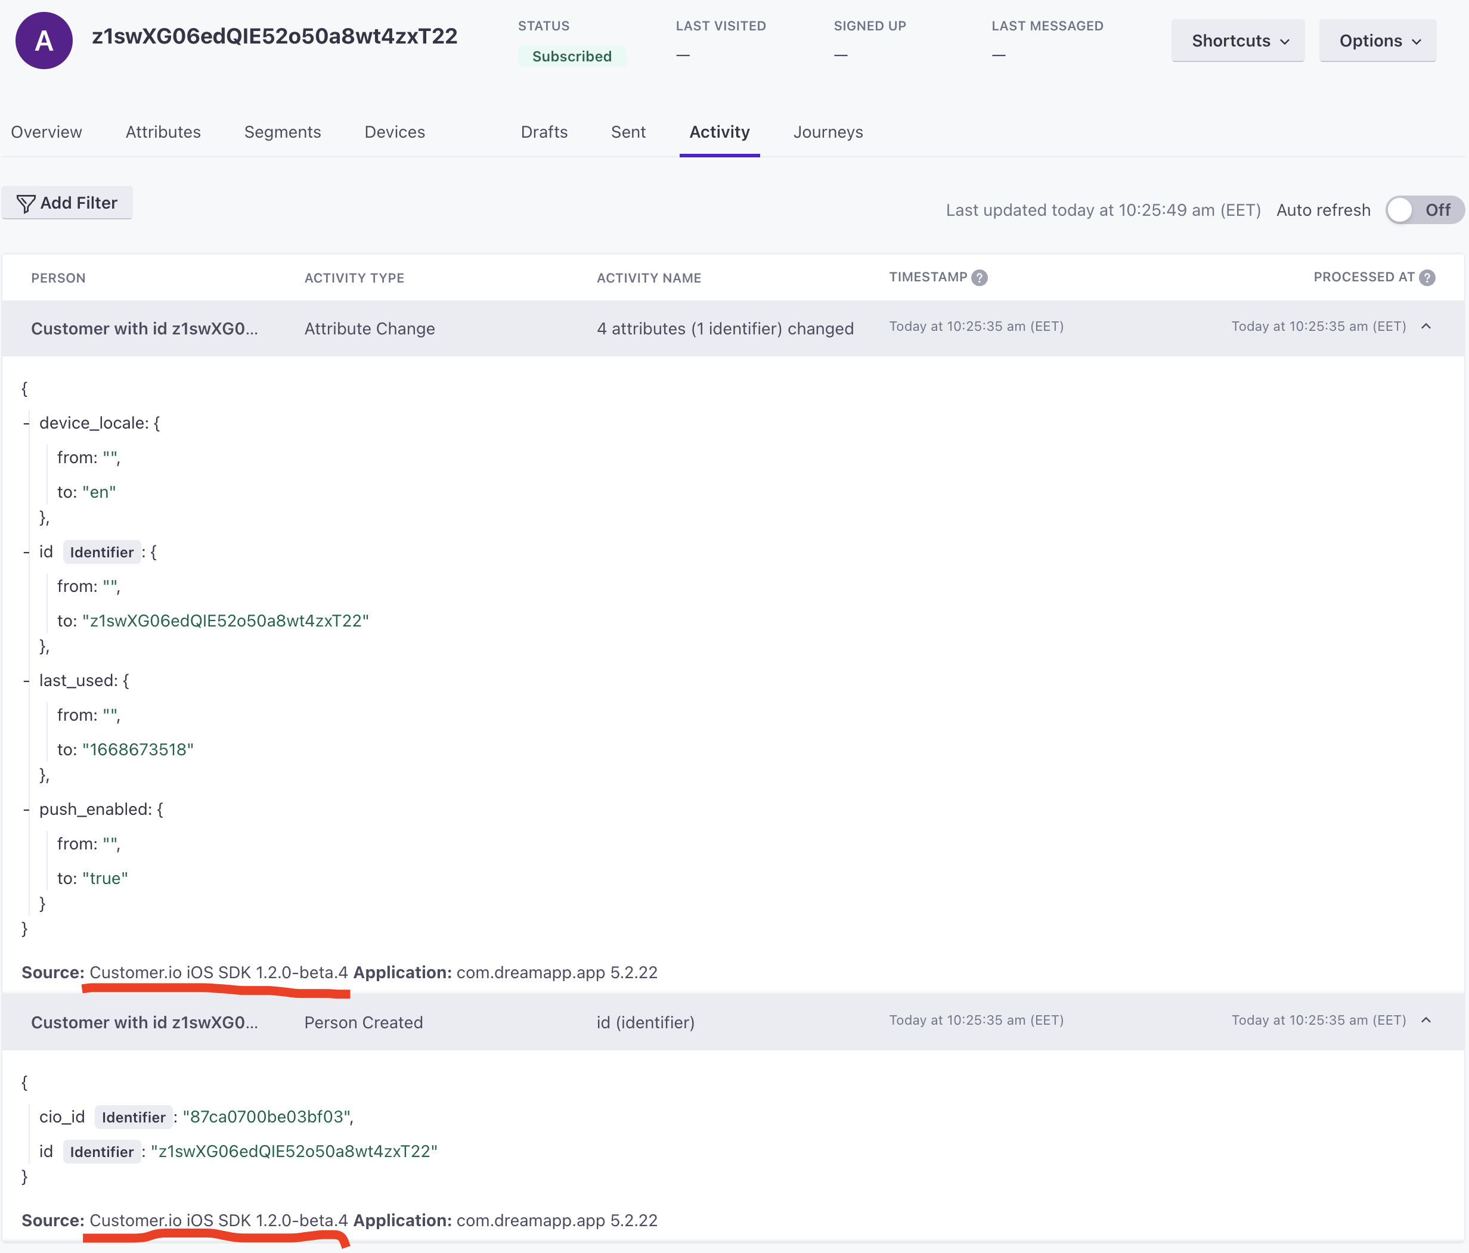Click the help icon beside PROCESSED AT column
The image size is (1469, 1253).
(1427, 277)
